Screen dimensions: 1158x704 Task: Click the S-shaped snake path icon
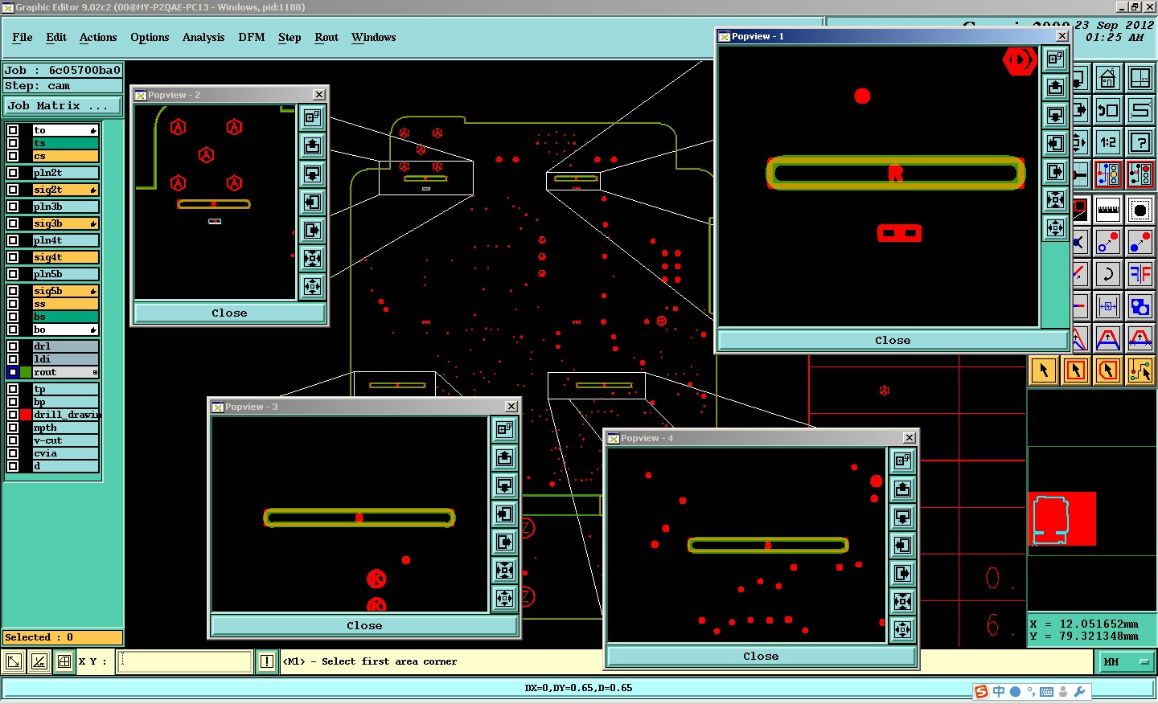tap(1140, 110)
